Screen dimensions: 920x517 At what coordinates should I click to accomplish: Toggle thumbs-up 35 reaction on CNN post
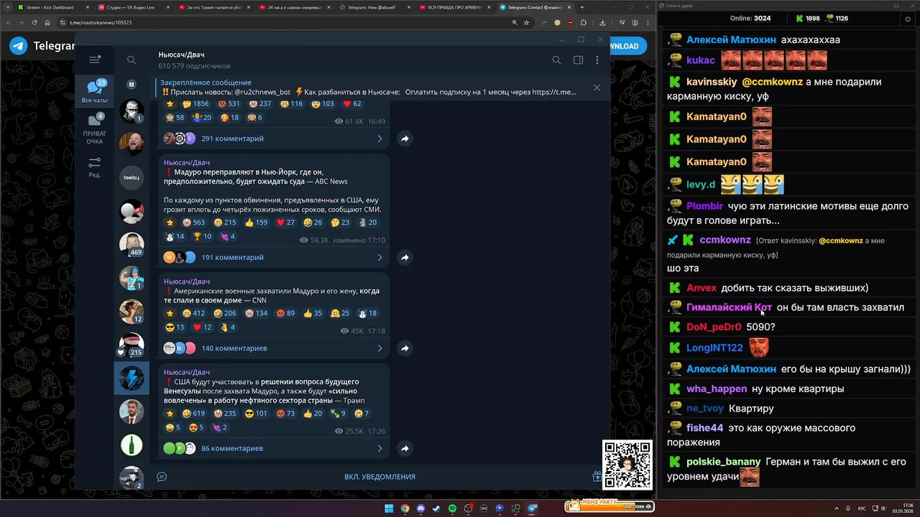click(313, 313)
